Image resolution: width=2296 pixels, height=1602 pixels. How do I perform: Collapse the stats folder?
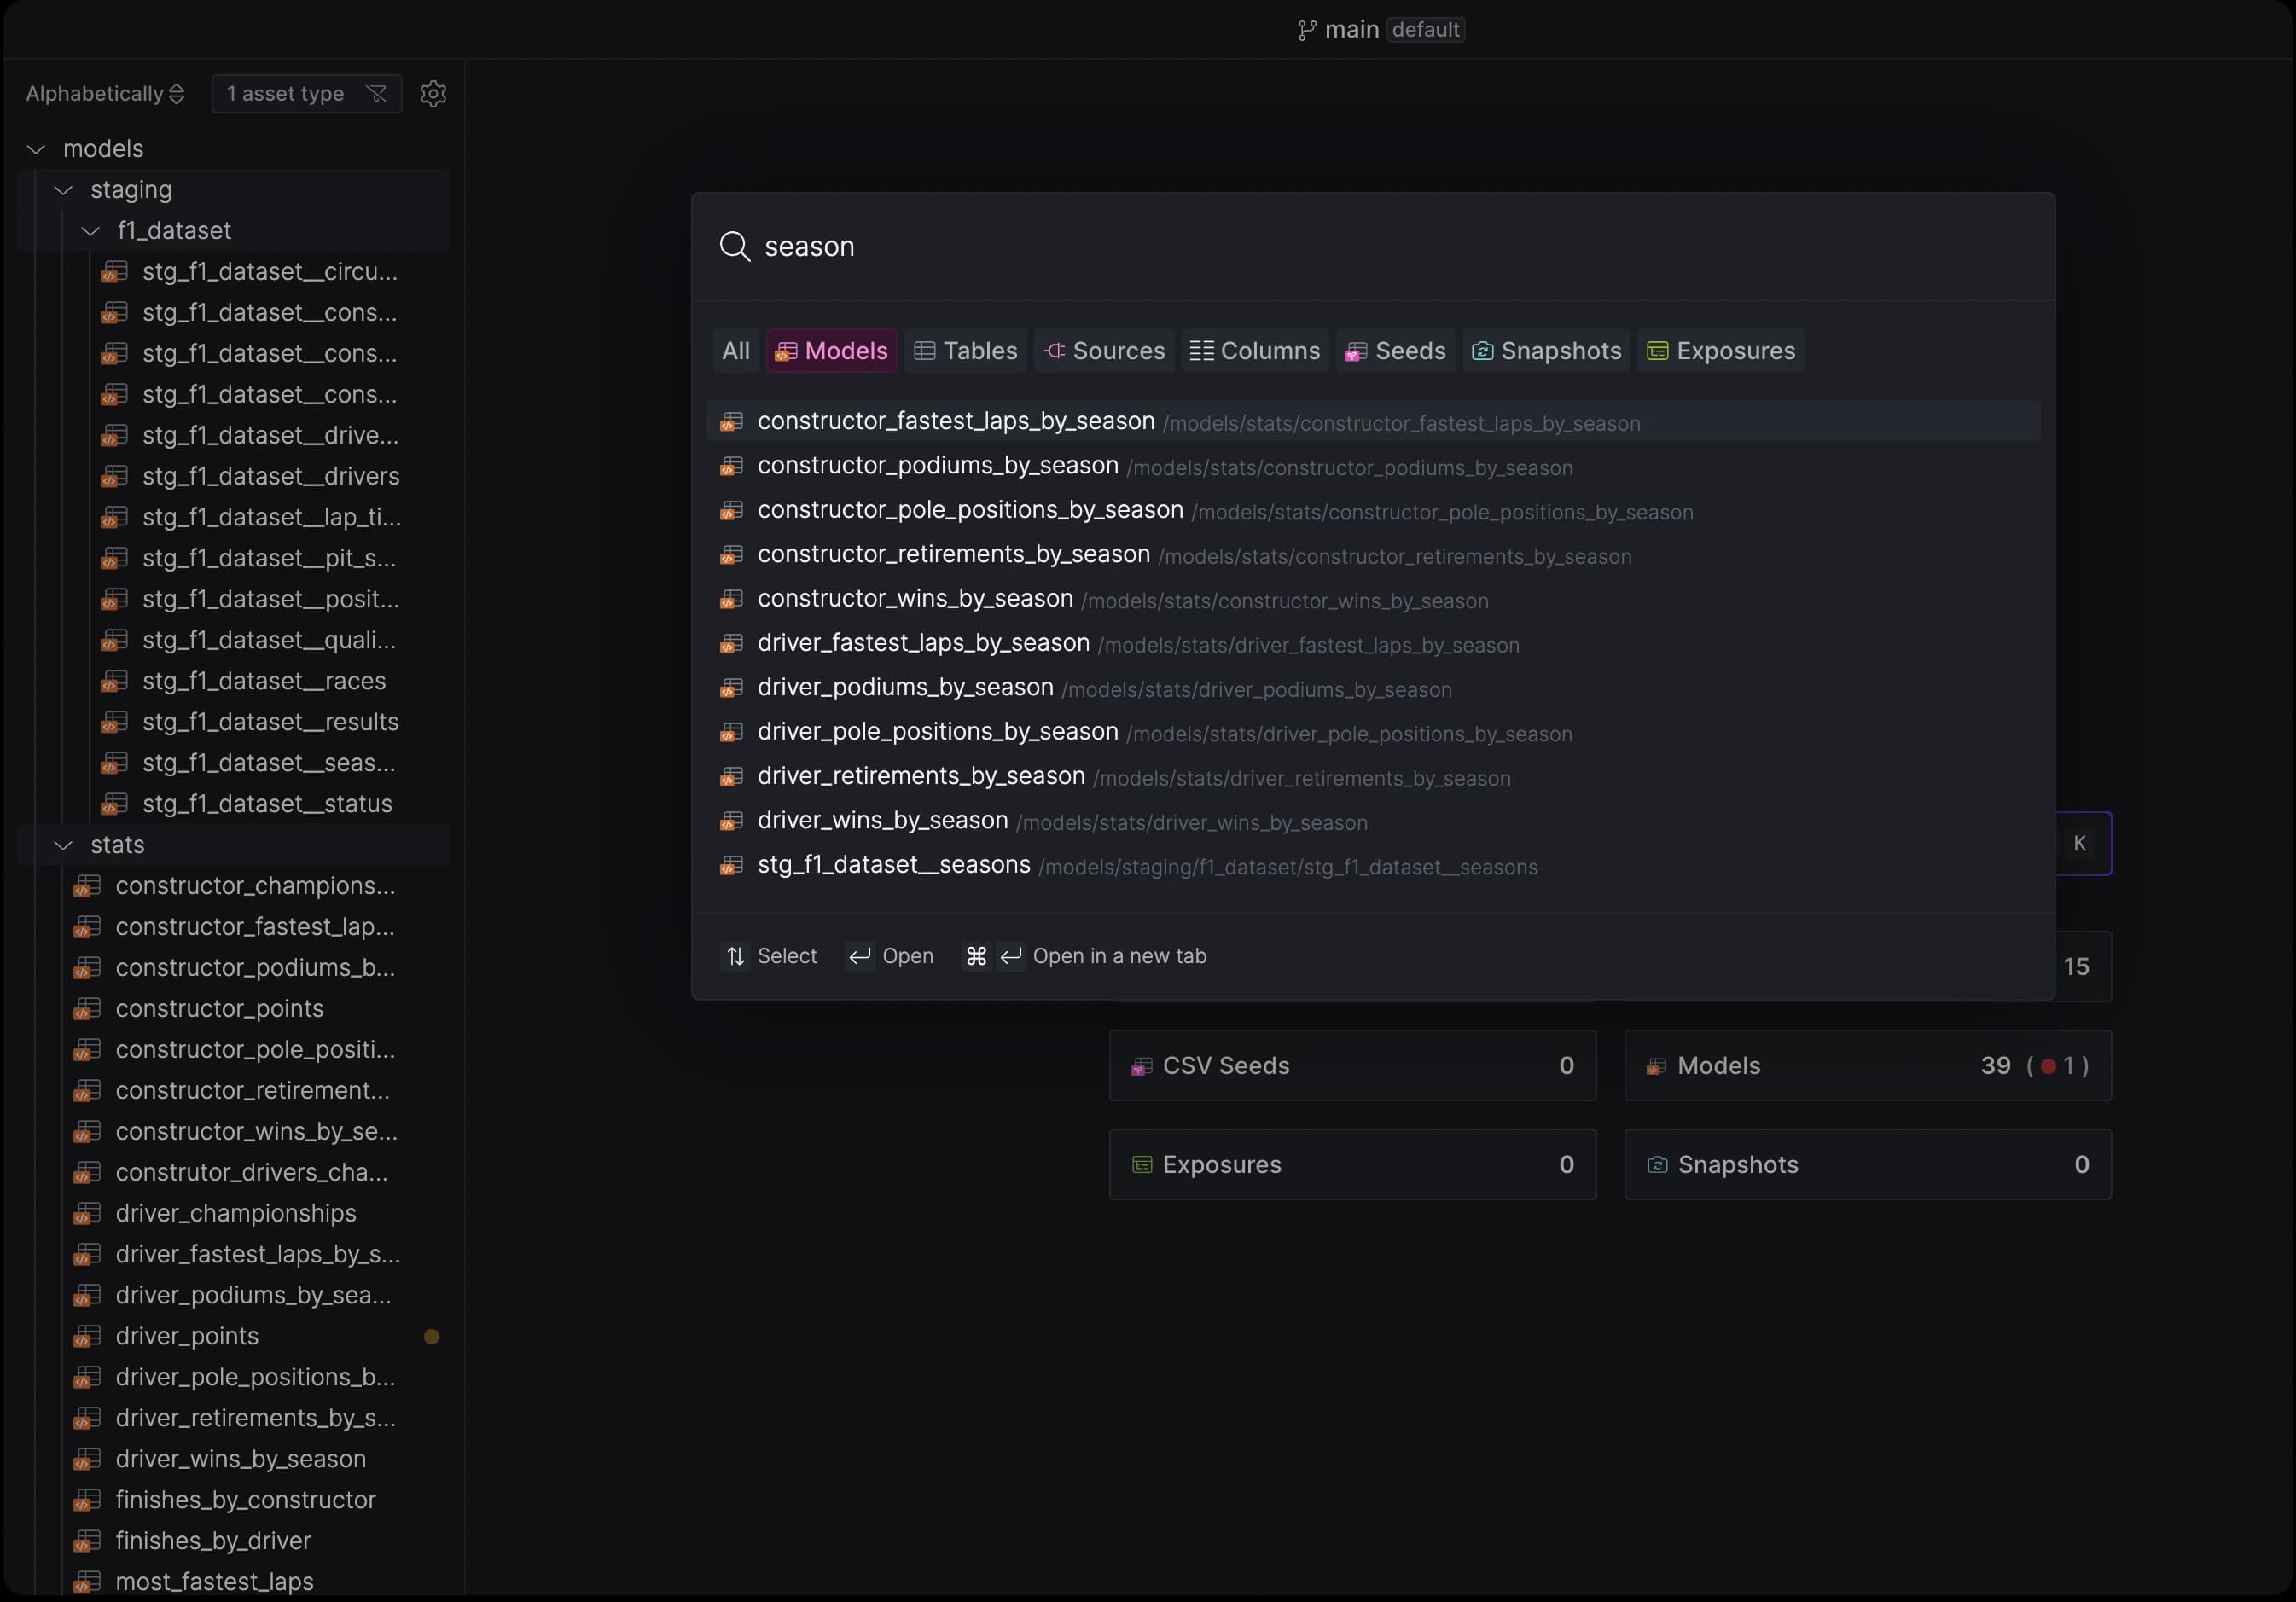tap(64, 845)
